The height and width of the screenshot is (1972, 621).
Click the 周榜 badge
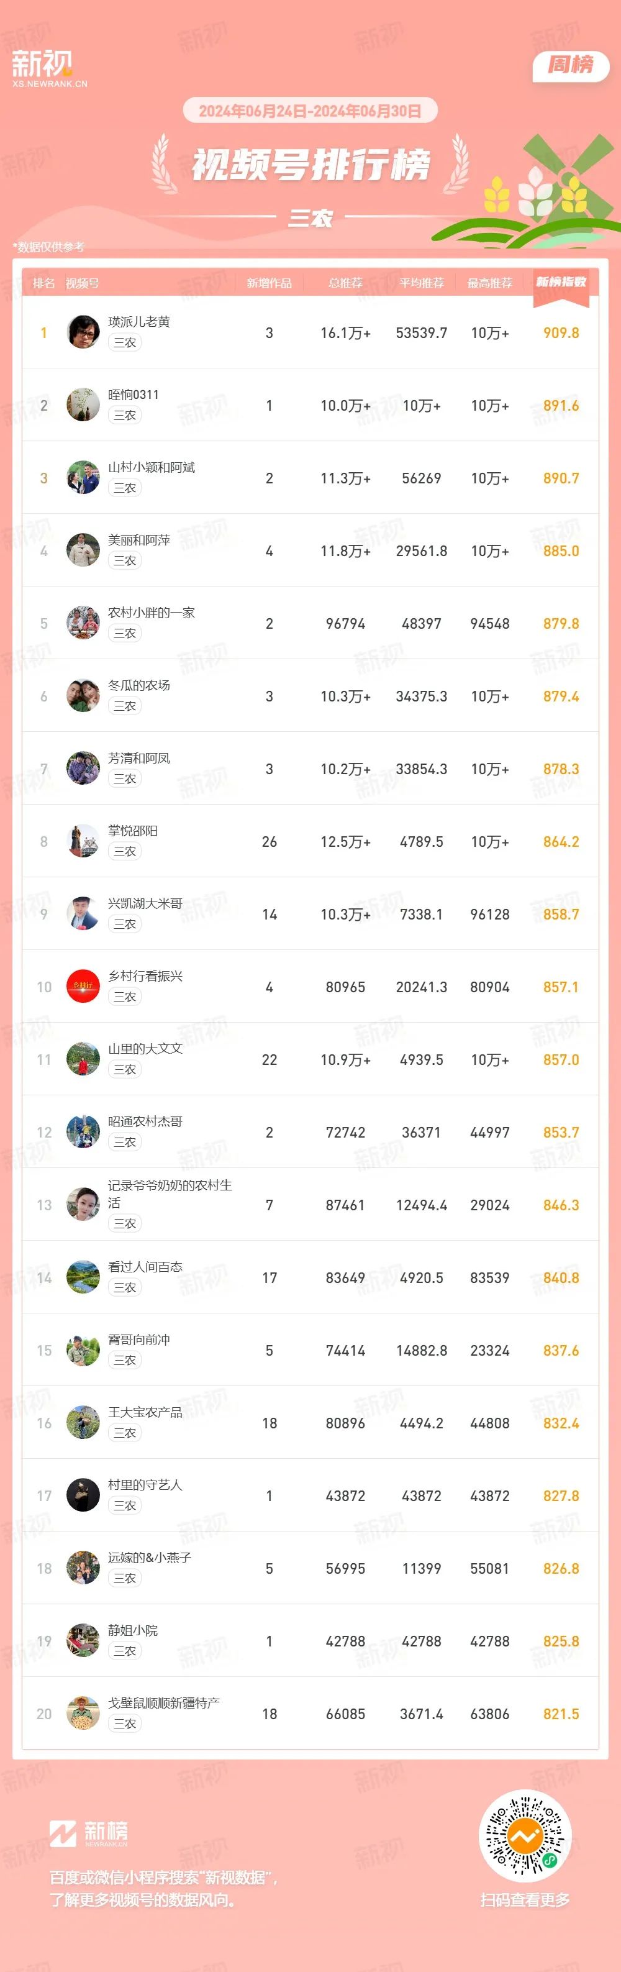(x=571, y=66)
